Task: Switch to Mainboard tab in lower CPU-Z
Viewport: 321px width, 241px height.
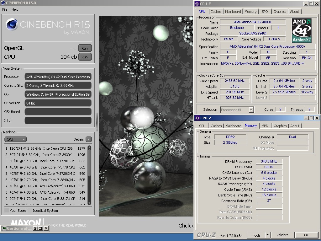Action: [233, 126]
